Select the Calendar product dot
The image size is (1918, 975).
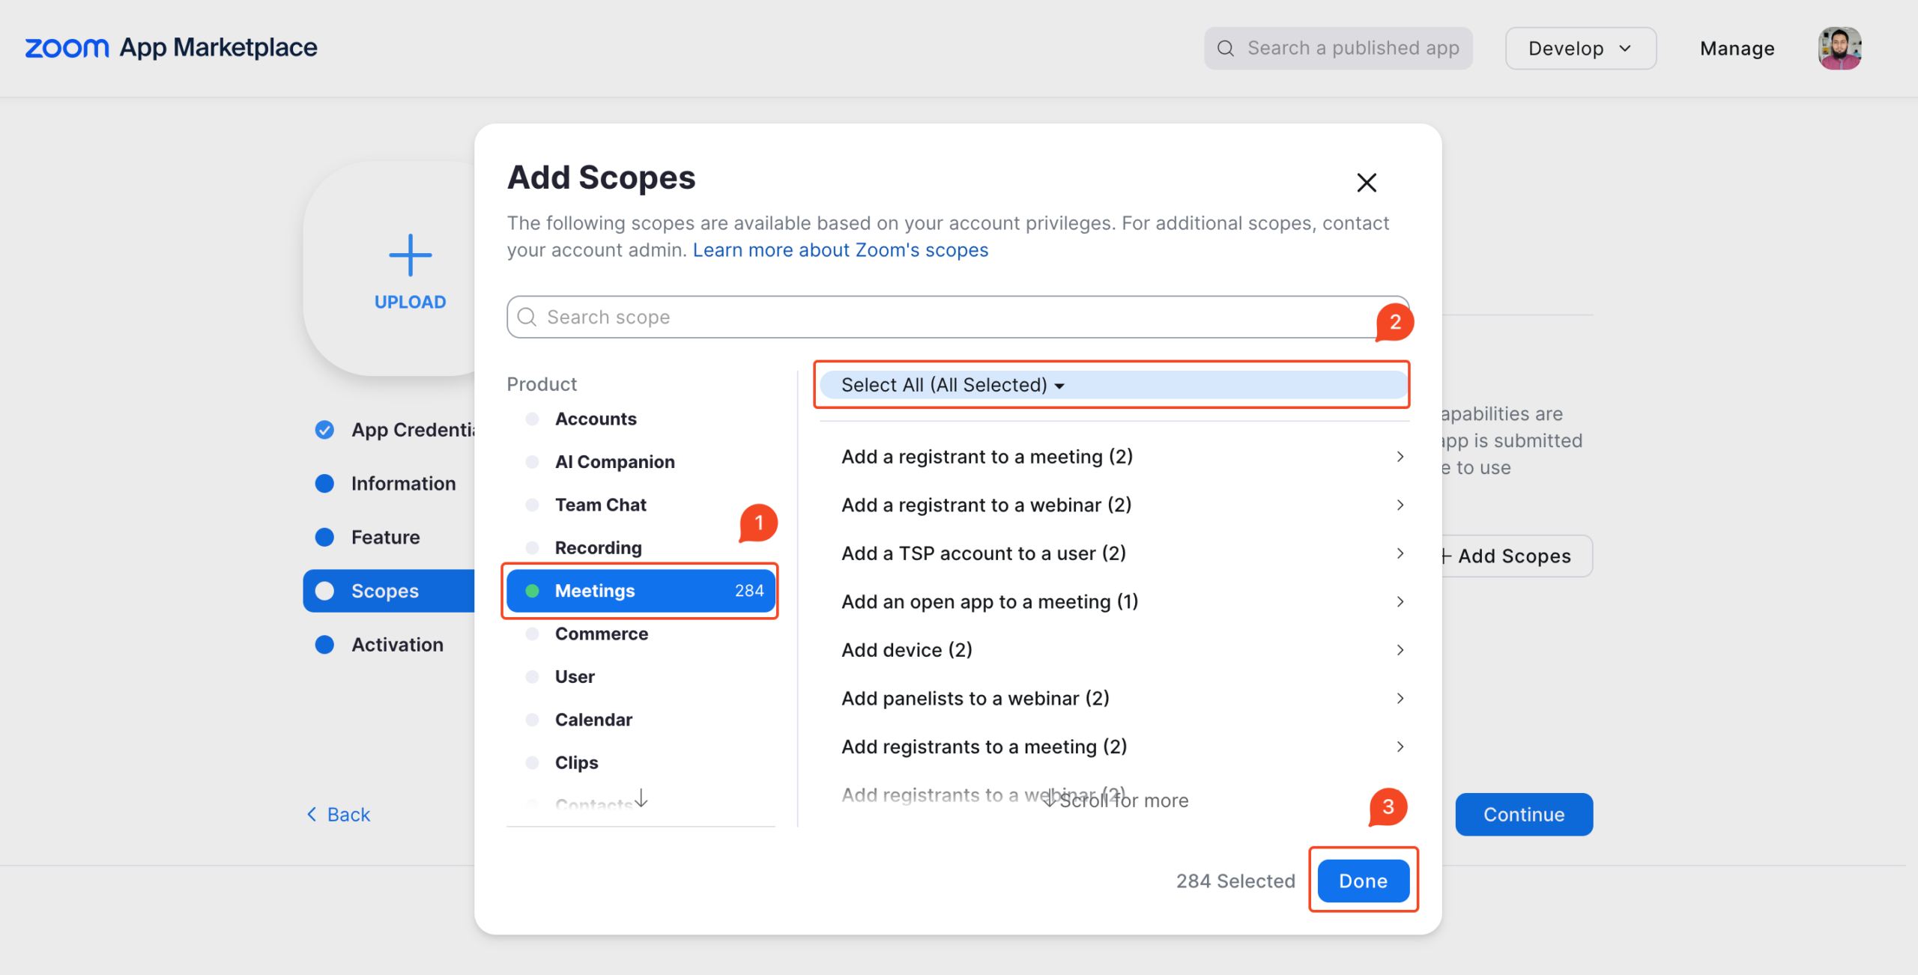532,720
